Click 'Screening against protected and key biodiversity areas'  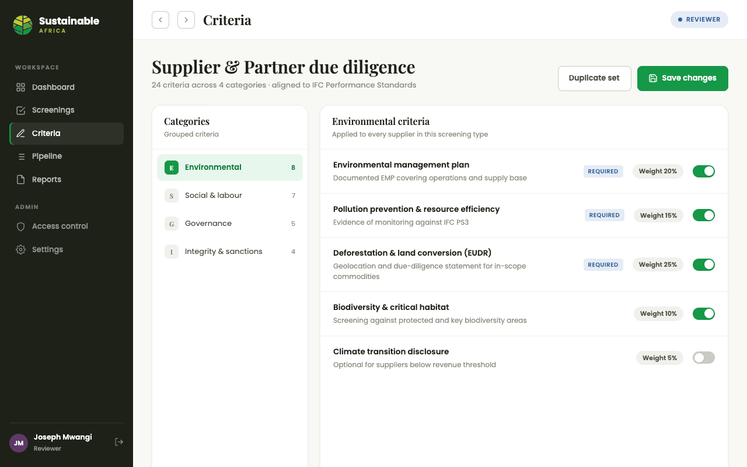(430, 320)
